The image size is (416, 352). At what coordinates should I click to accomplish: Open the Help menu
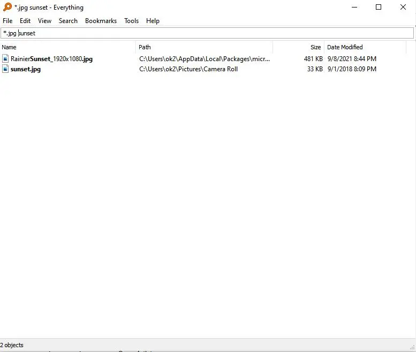[153, 21]
